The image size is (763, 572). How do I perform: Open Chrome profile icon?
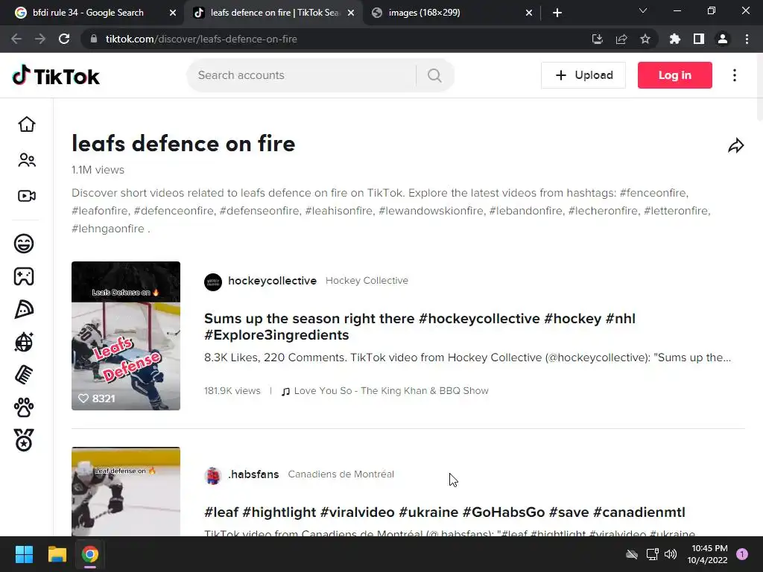click(x=723, y=39)
